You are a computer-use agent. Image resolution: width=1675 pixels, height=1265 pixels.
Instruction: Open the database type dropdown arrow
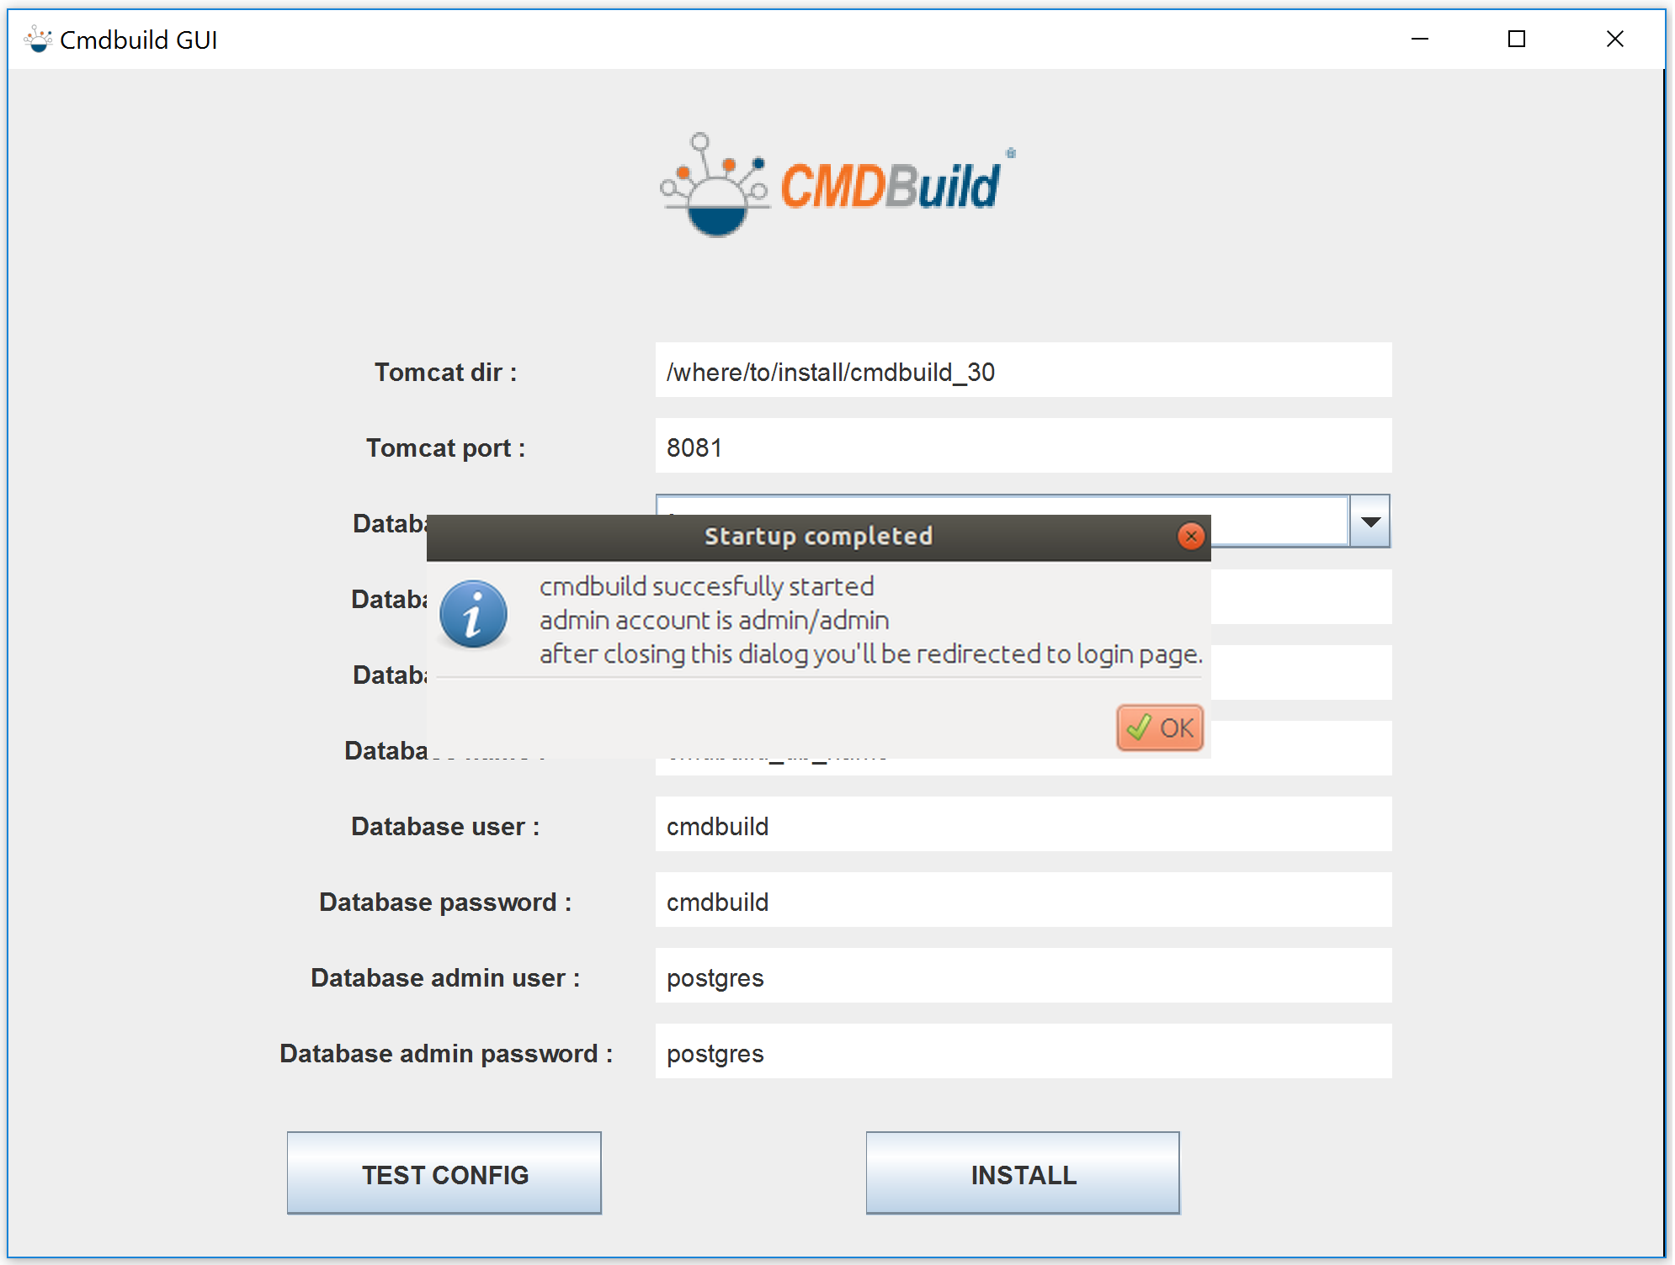pyautogui.click(x=1369, y=522)
